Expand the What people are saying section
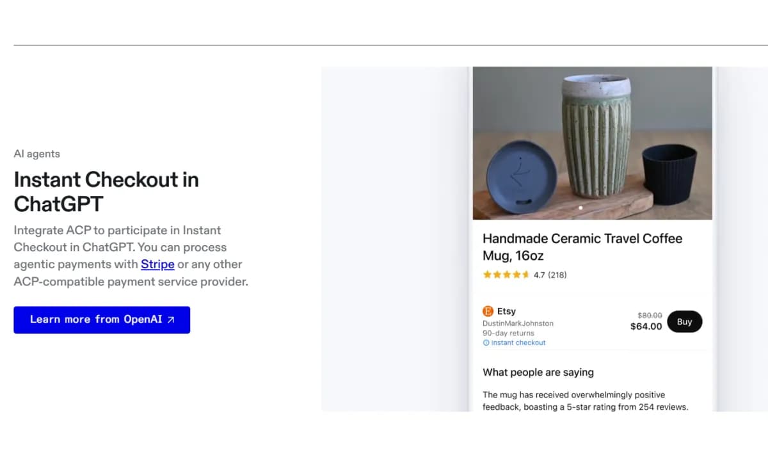Viewport: 768px width, 468px height. coord(538,372)
